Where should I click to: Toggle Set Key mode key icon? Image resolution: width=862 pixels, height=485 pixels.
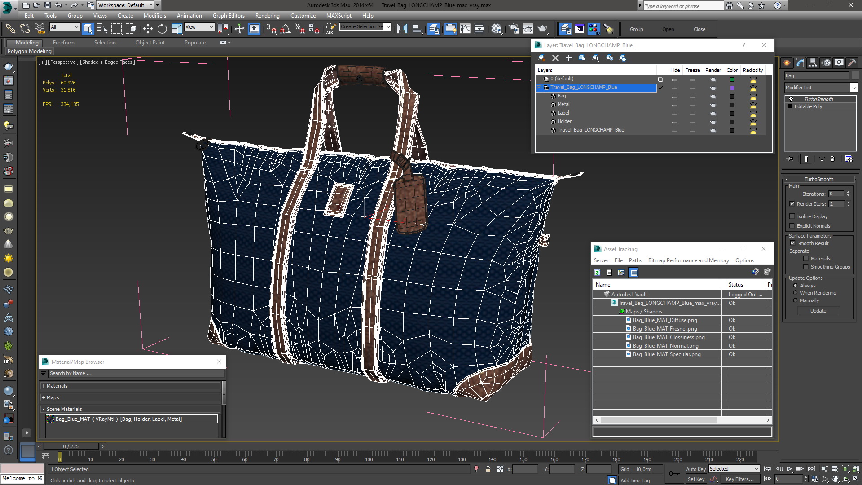coord(674,474)
